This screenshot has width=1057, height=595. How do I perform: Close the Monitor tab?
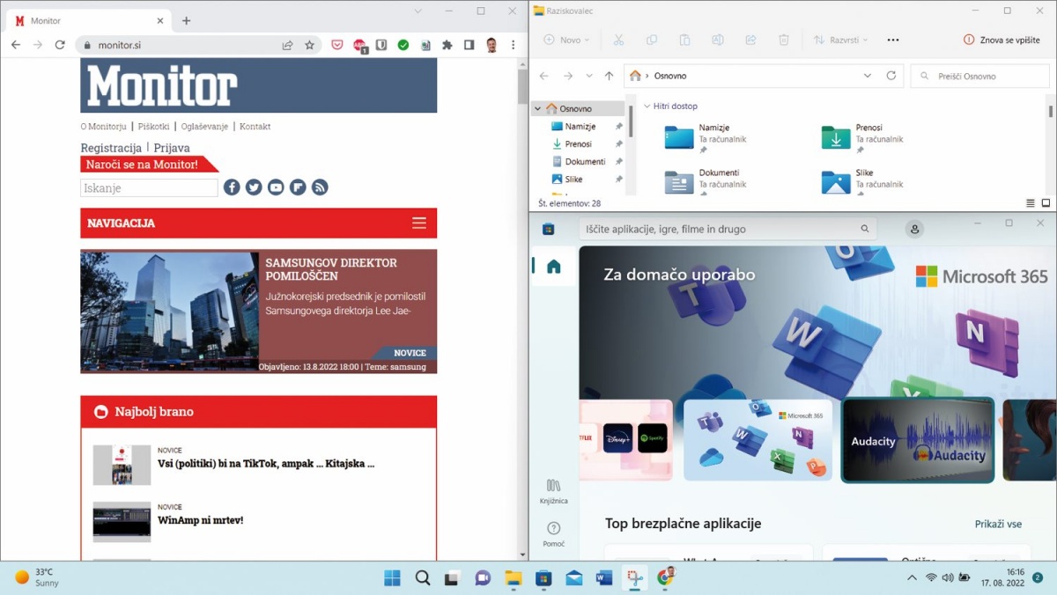tap(160, 20)
